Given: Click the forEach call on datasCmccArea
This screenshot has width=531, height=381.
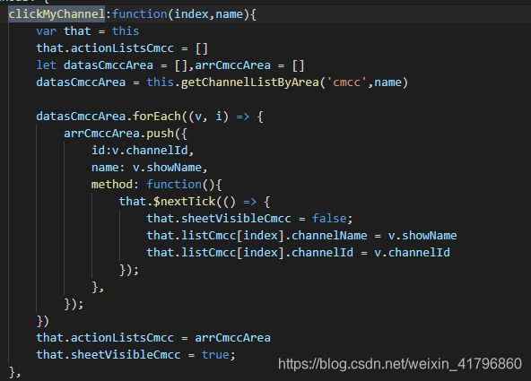Looking at the screenshot, I should [157, 117].
